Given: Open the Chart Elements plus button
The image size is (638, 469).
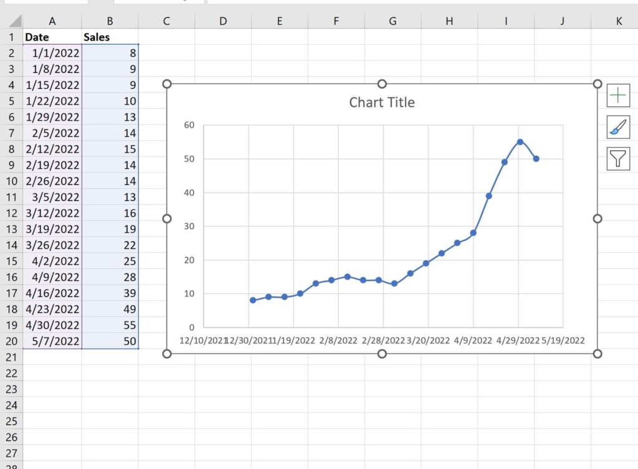Looking at the screenshot, I should (x=618, y=95).
